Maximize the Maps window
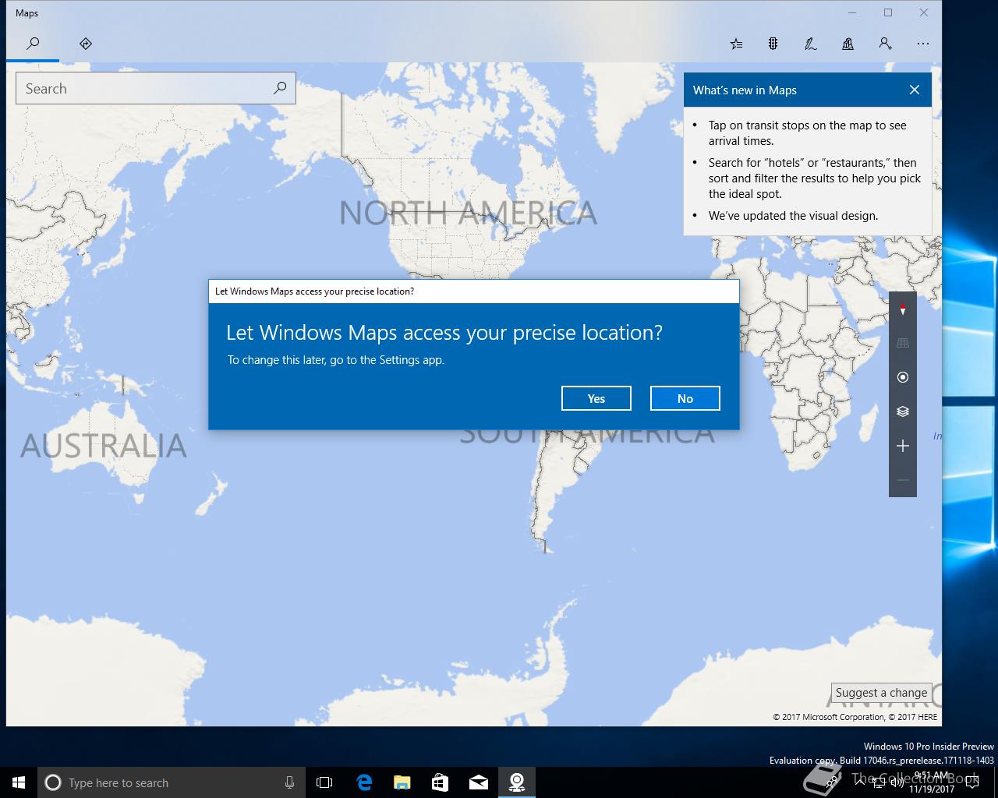The width and height of the screenshot is (998, 798). tap(888, 13)
